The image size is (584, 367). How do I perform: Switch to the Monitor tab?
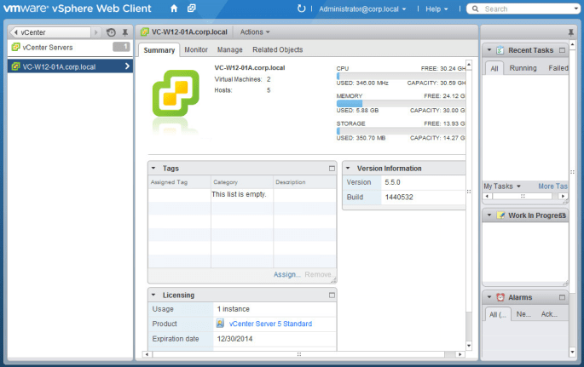click(196, 50)
